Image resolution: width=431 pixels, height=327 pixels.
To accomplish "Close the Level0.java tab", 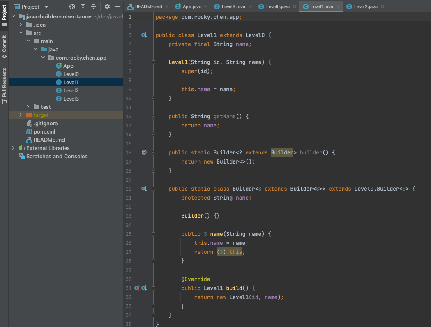I will pyautogui.click(x=295, y=7).
